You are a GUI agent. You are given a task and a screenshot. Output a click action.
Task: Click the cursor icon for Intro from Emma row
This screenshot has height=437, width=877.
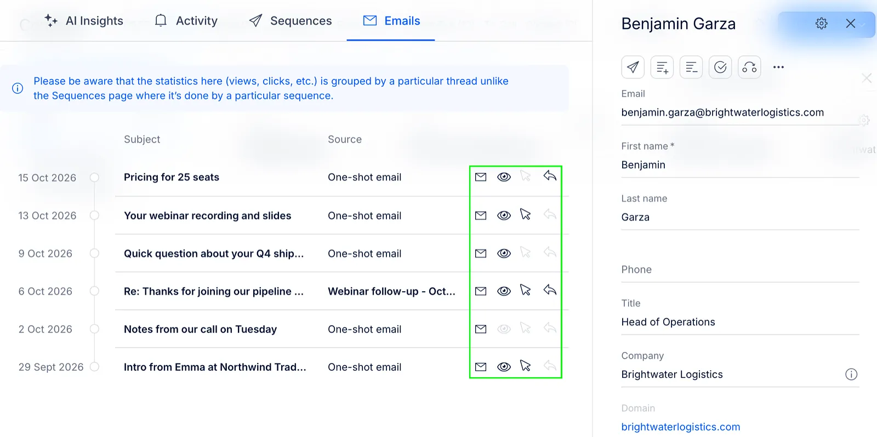(525, 366)
